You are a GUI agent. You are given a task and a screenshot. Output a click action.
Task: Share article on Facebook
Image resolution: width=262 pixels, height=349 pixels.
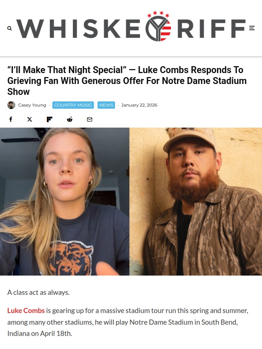tap(11, 119)
